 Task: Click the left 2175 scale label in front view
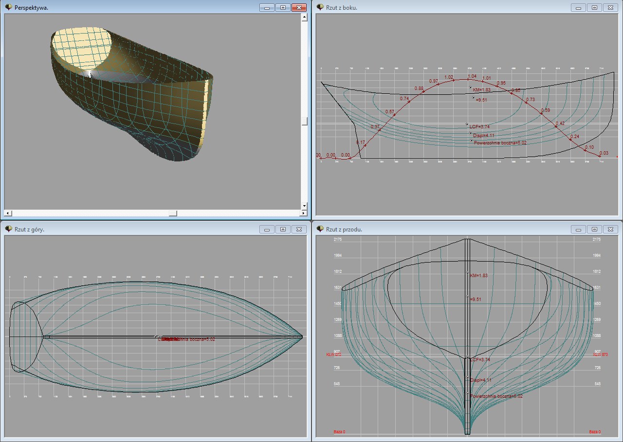[x=338, y=240]
